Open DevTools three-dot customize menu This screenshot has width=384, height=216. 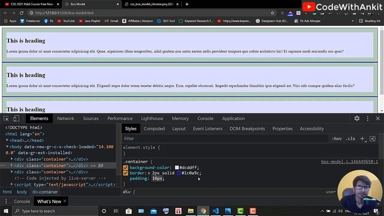(368, 119)
